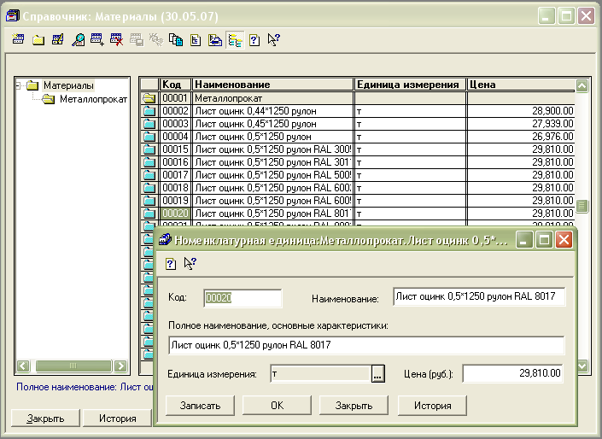Click the hierarchical list tree icon

click(235, 39)
